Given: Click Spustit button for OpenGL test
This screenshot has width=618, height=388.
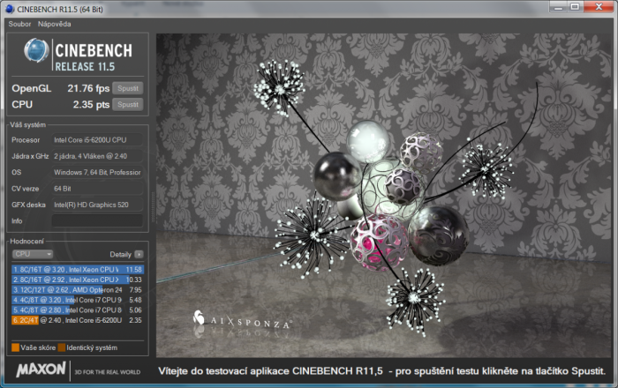Looking at the screenshot, I should (x=127, y=88).
